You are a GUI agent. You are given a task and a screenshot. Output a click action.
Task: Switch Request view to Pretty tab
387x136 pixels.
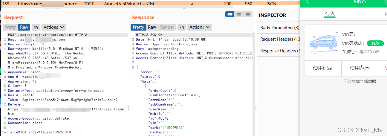point(10,27)
